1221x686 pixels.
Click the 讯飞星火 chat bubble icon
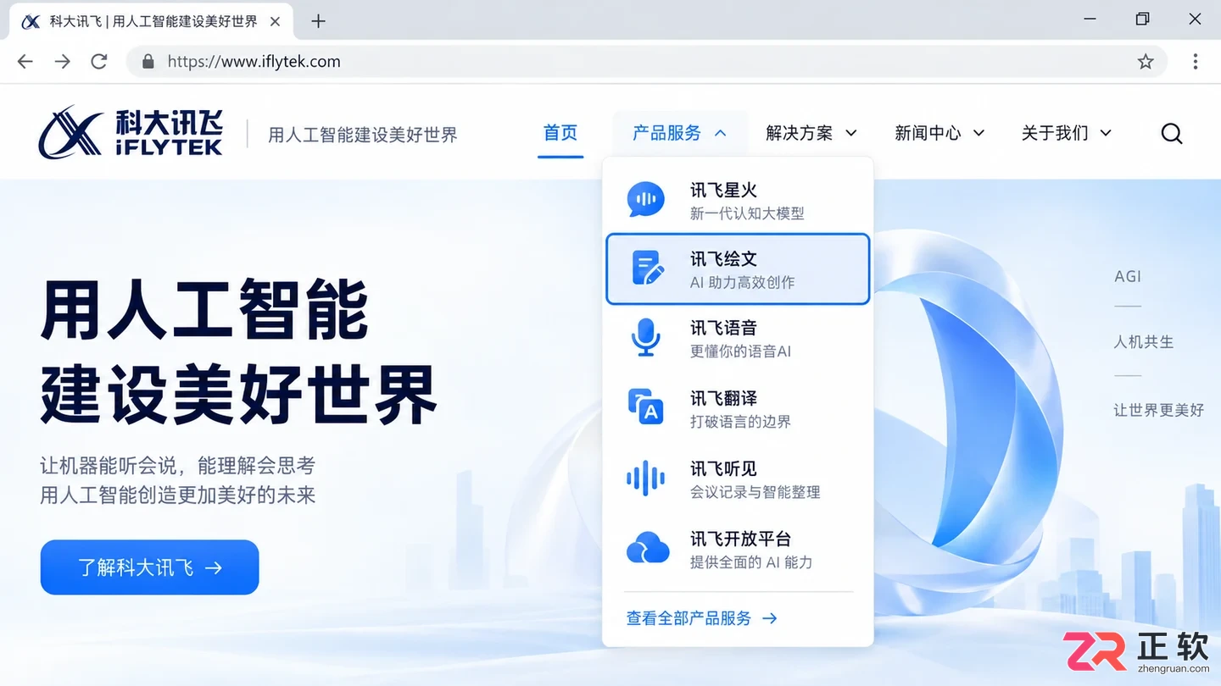click(646, 200)
